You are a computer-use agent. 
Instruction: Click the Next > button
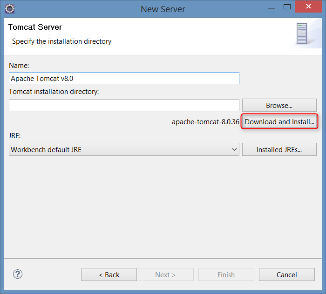[x=166, y=274]
